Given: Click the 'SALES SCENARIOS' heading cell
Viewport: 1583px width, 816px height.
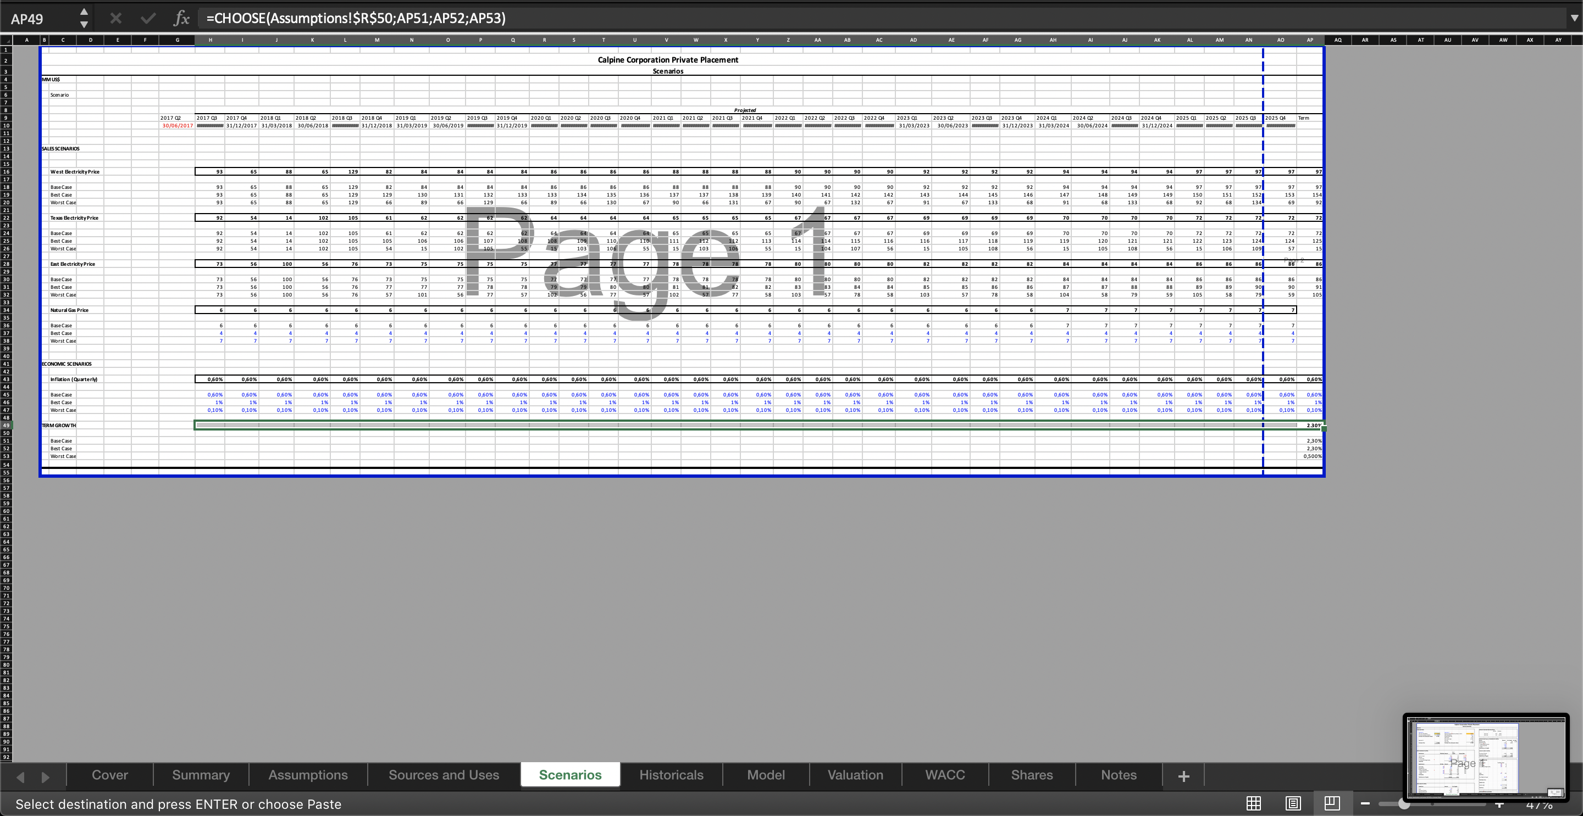Looking at the screenshot, I should (x=60, y=149).
